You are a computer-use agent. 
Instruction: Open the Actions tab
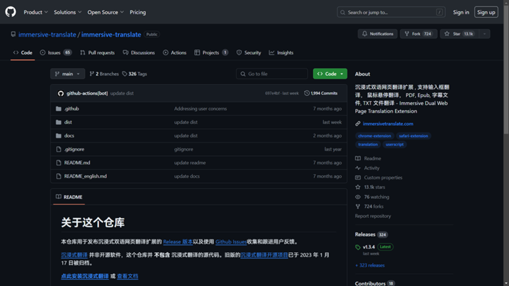click(x=175, y=53)
